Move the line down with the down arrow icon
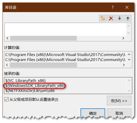Viewport: 137px width, 123px height. pyautogui.click(x=119, y=18)
